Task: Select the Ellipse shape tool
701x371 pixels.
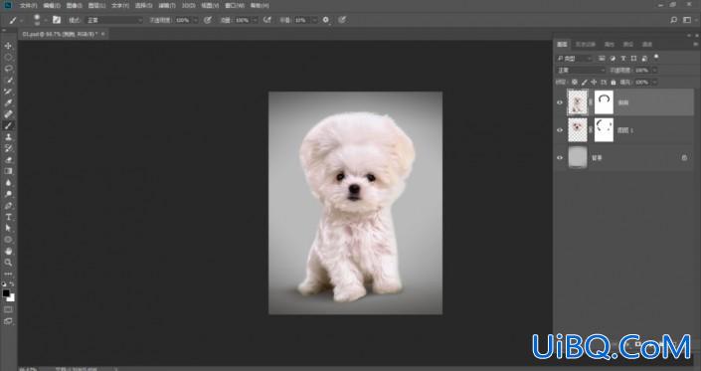Action: tap(8, 240)
